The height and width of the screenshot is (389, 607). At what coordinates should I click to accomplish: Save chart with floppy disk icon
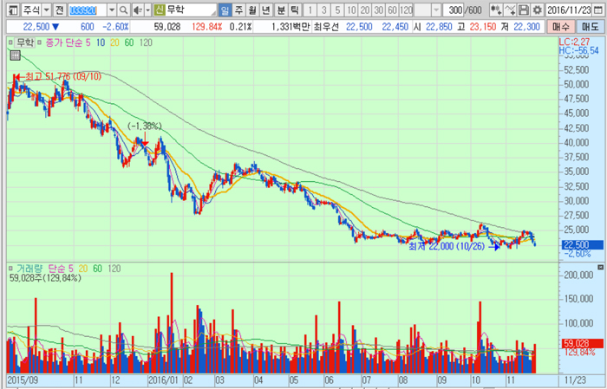[524, 10]
